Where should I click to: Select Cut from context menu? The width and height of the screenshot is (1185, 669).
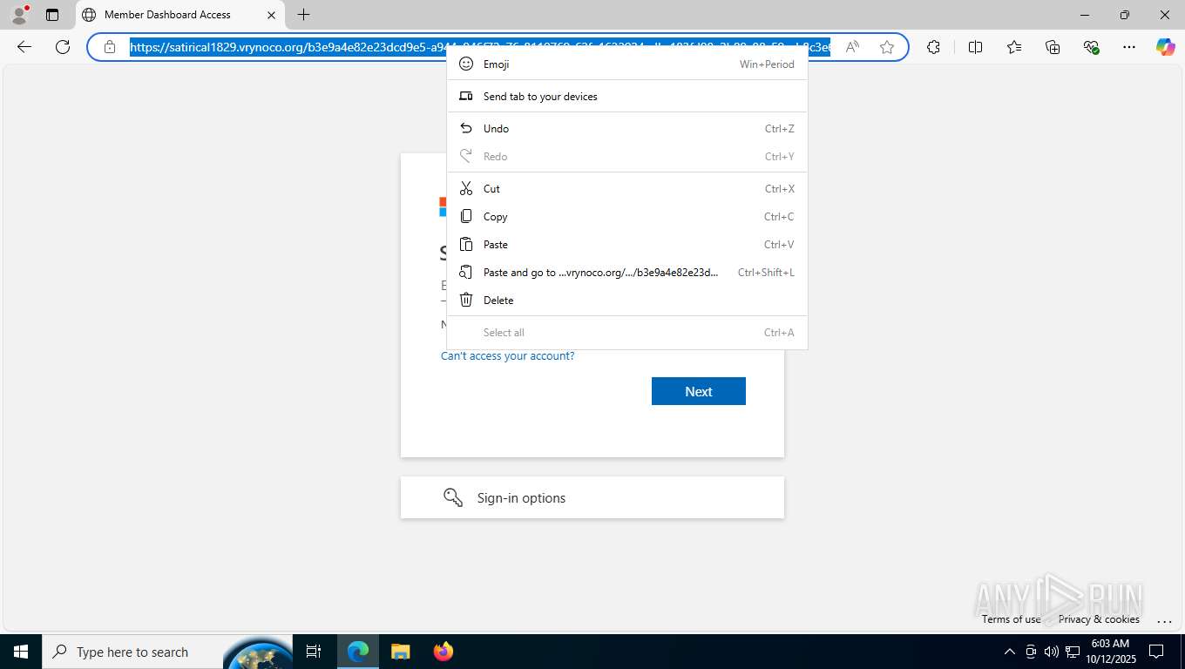pos(627,188)
